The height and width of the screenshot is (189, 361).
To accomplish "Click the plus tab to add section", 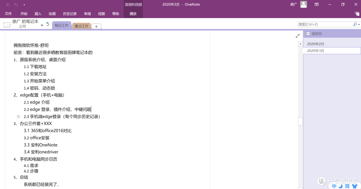I will 96,26.
